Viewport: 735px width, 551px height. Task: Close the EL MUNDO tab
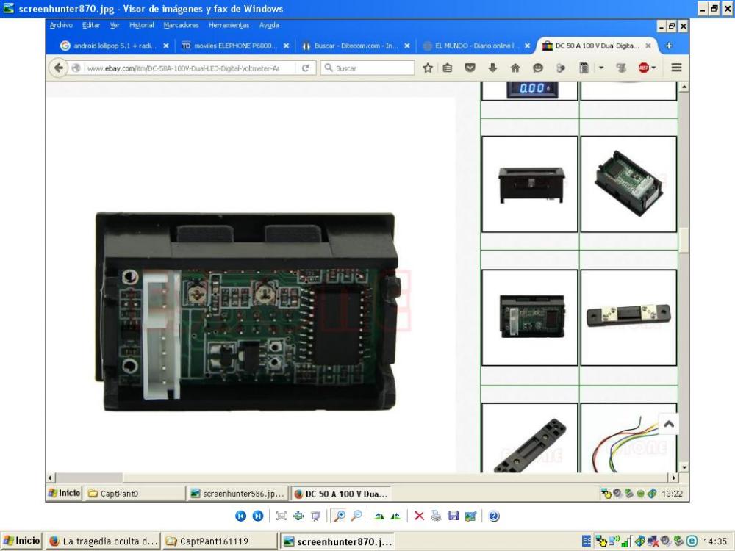(527, 46)
